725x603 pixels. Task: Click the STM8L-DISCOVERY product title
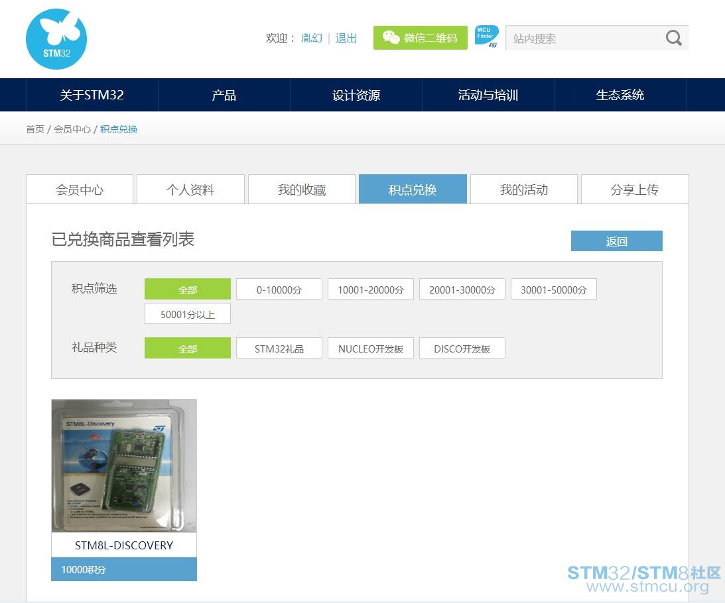[x=124, y=545]
